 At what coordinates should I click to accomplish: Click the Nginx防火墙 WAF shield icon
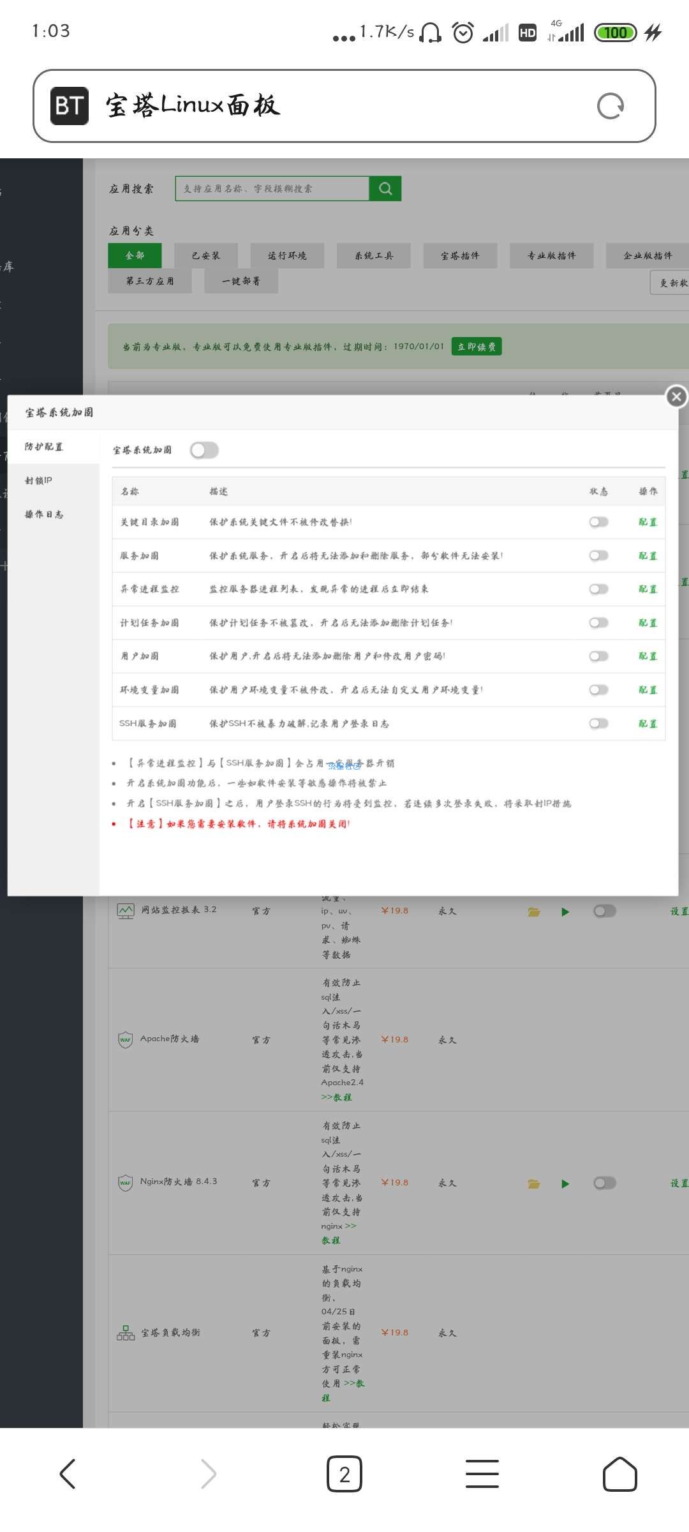point(125,1182)
